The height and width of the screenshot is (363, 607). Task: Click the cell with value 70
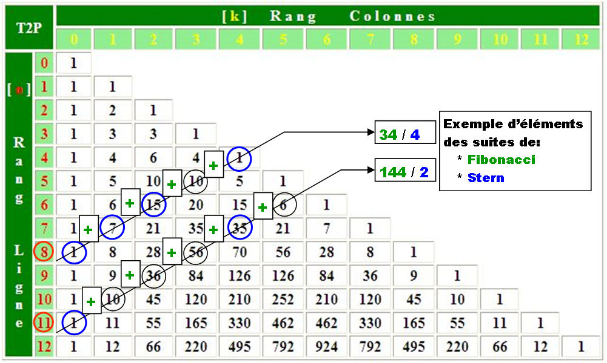pyautogui.click(x=240, y=252)
